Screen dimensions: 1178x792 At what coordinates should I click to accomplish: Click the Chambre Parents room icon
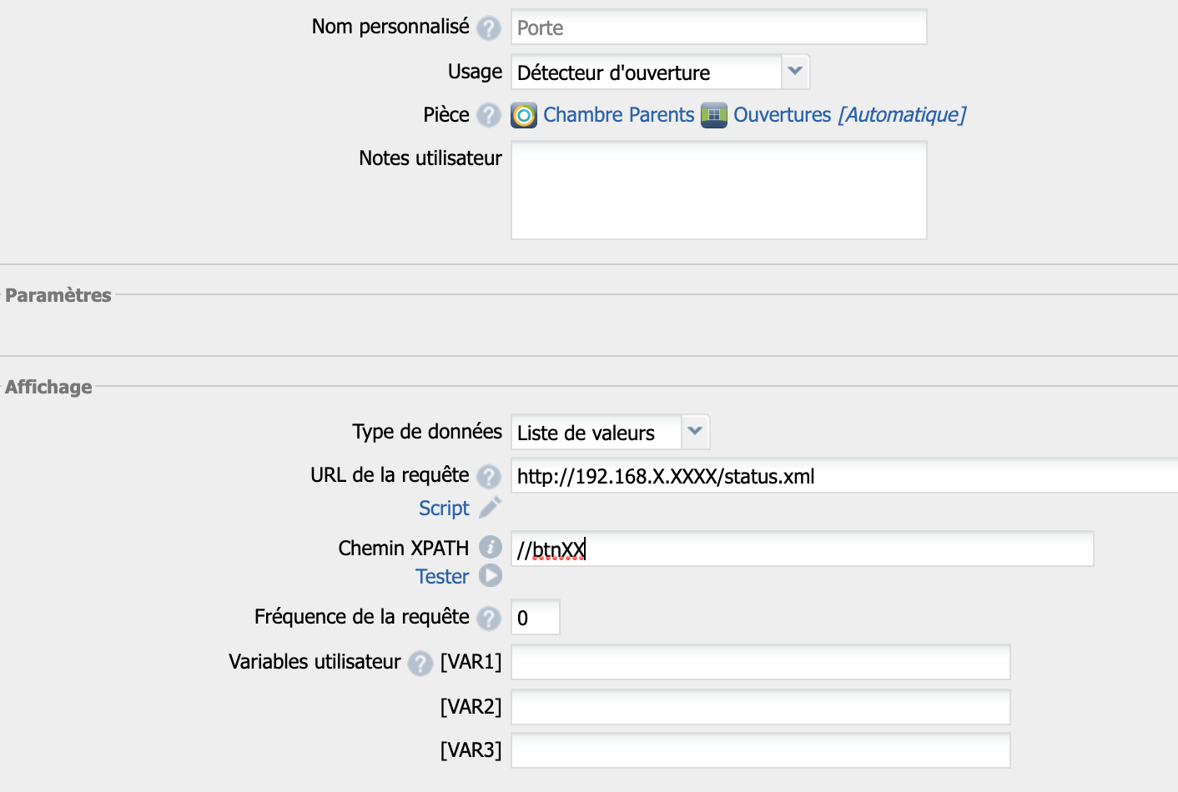[x=524, y=115]
